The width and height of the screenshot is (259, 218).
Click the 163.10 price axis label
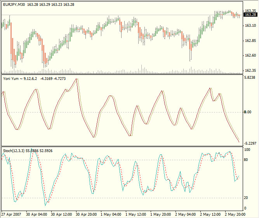pos(250,26)
